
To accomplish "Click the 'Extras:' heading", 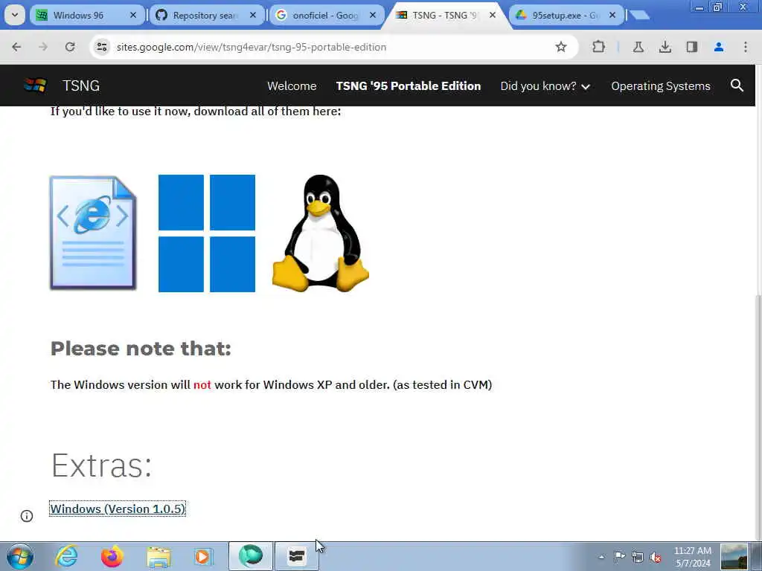I will coord(101,465).
